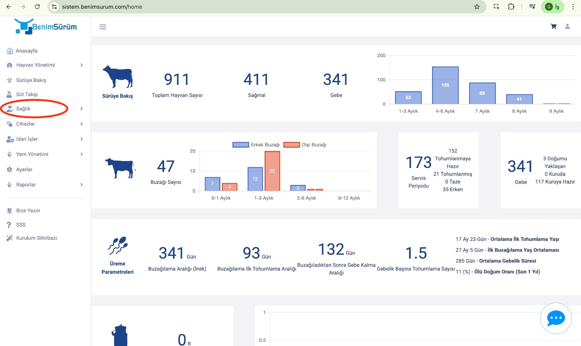581x346 pixels.
Task: Click the Yem Yönetimi feed icon
Action: (x=10, y=154)
